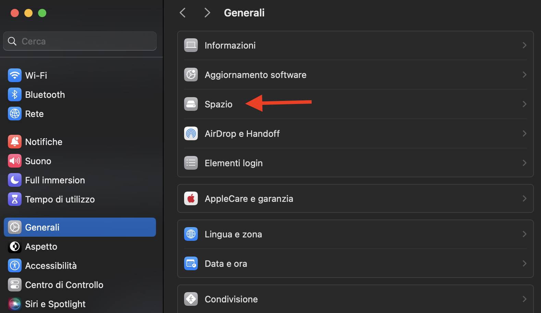Image resolution: width=541 pixels, height=313 pixels.
Task: Select Rete in the sidebar
Action: [x=80, y=114]
